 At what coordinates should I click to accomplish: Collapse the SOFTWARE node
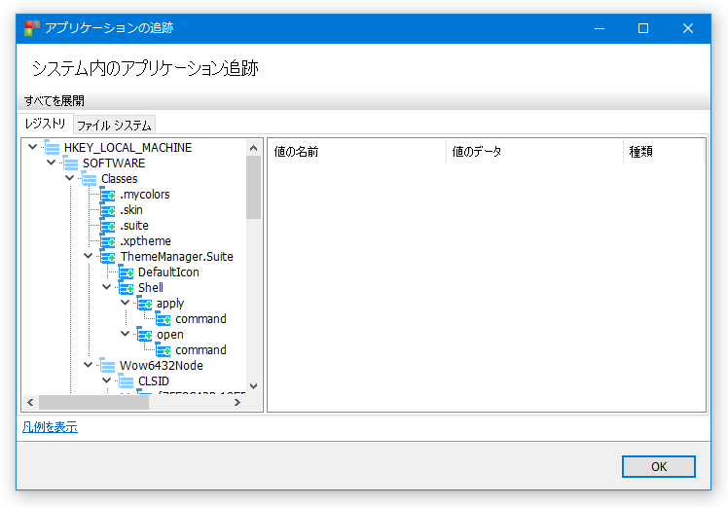(x=51, y=163)
